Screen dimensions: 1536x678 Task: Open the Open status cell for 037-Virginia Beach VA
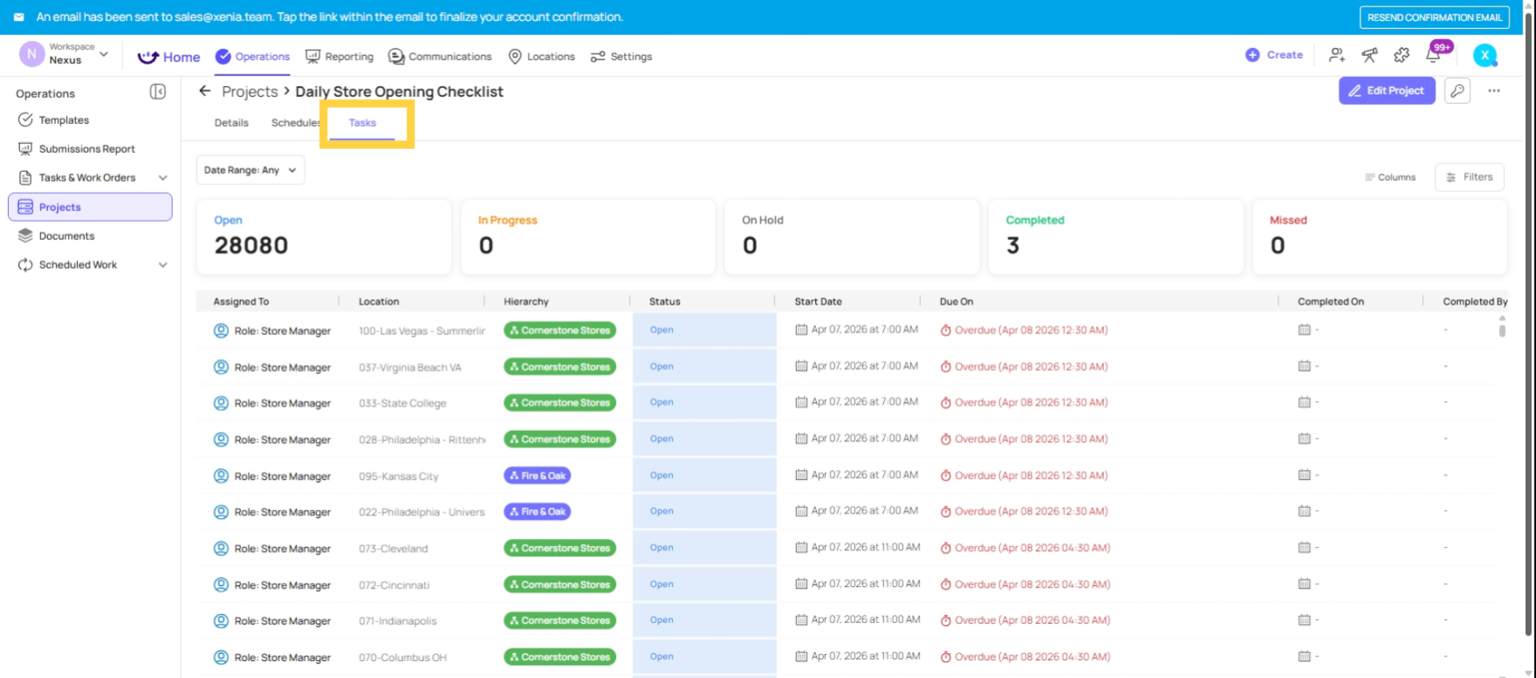[x=704, y=366]
